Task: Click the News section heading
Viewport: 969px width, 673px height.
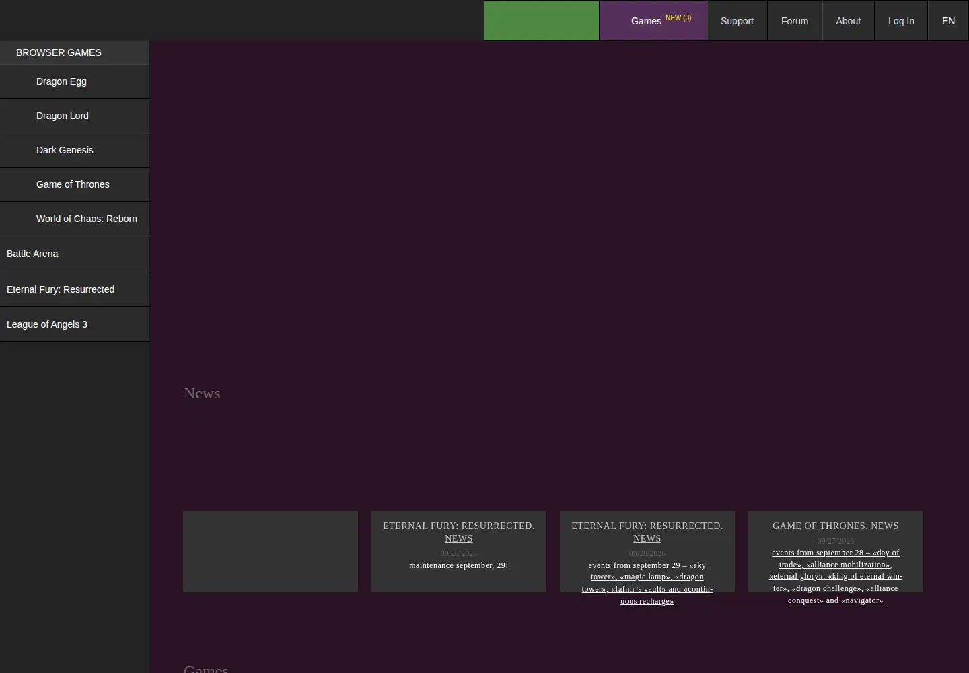Action: pos(202,393)
